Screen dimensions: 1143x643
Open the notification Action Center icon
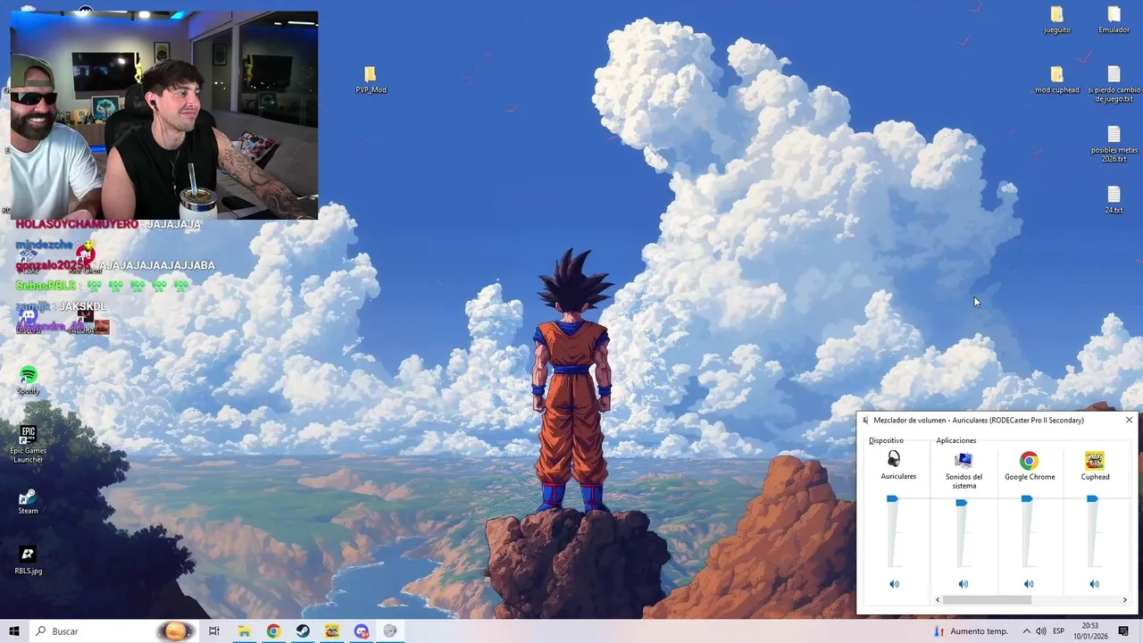[x=1123, y=631]
